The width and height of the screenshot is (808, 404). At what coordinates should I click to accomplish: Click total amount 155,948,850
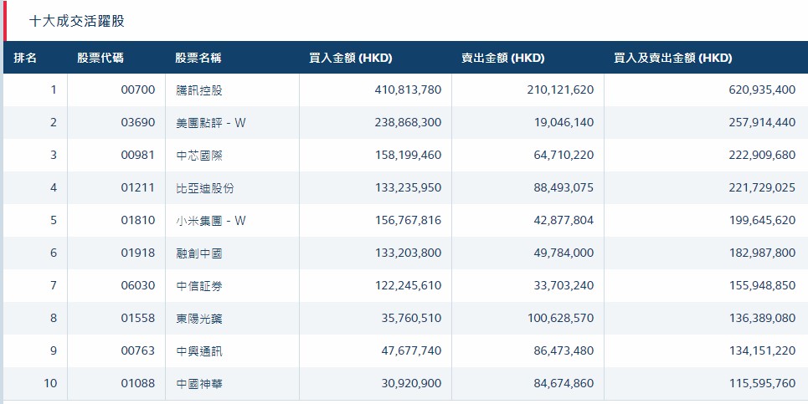point(762,285)
